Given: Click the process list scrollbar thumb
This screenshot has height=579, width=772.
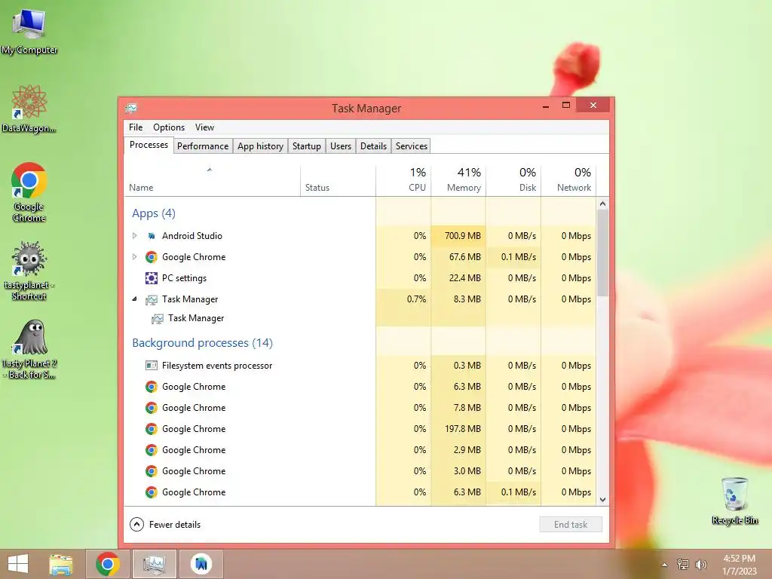Looking at the screenshot, I should 602,253.
